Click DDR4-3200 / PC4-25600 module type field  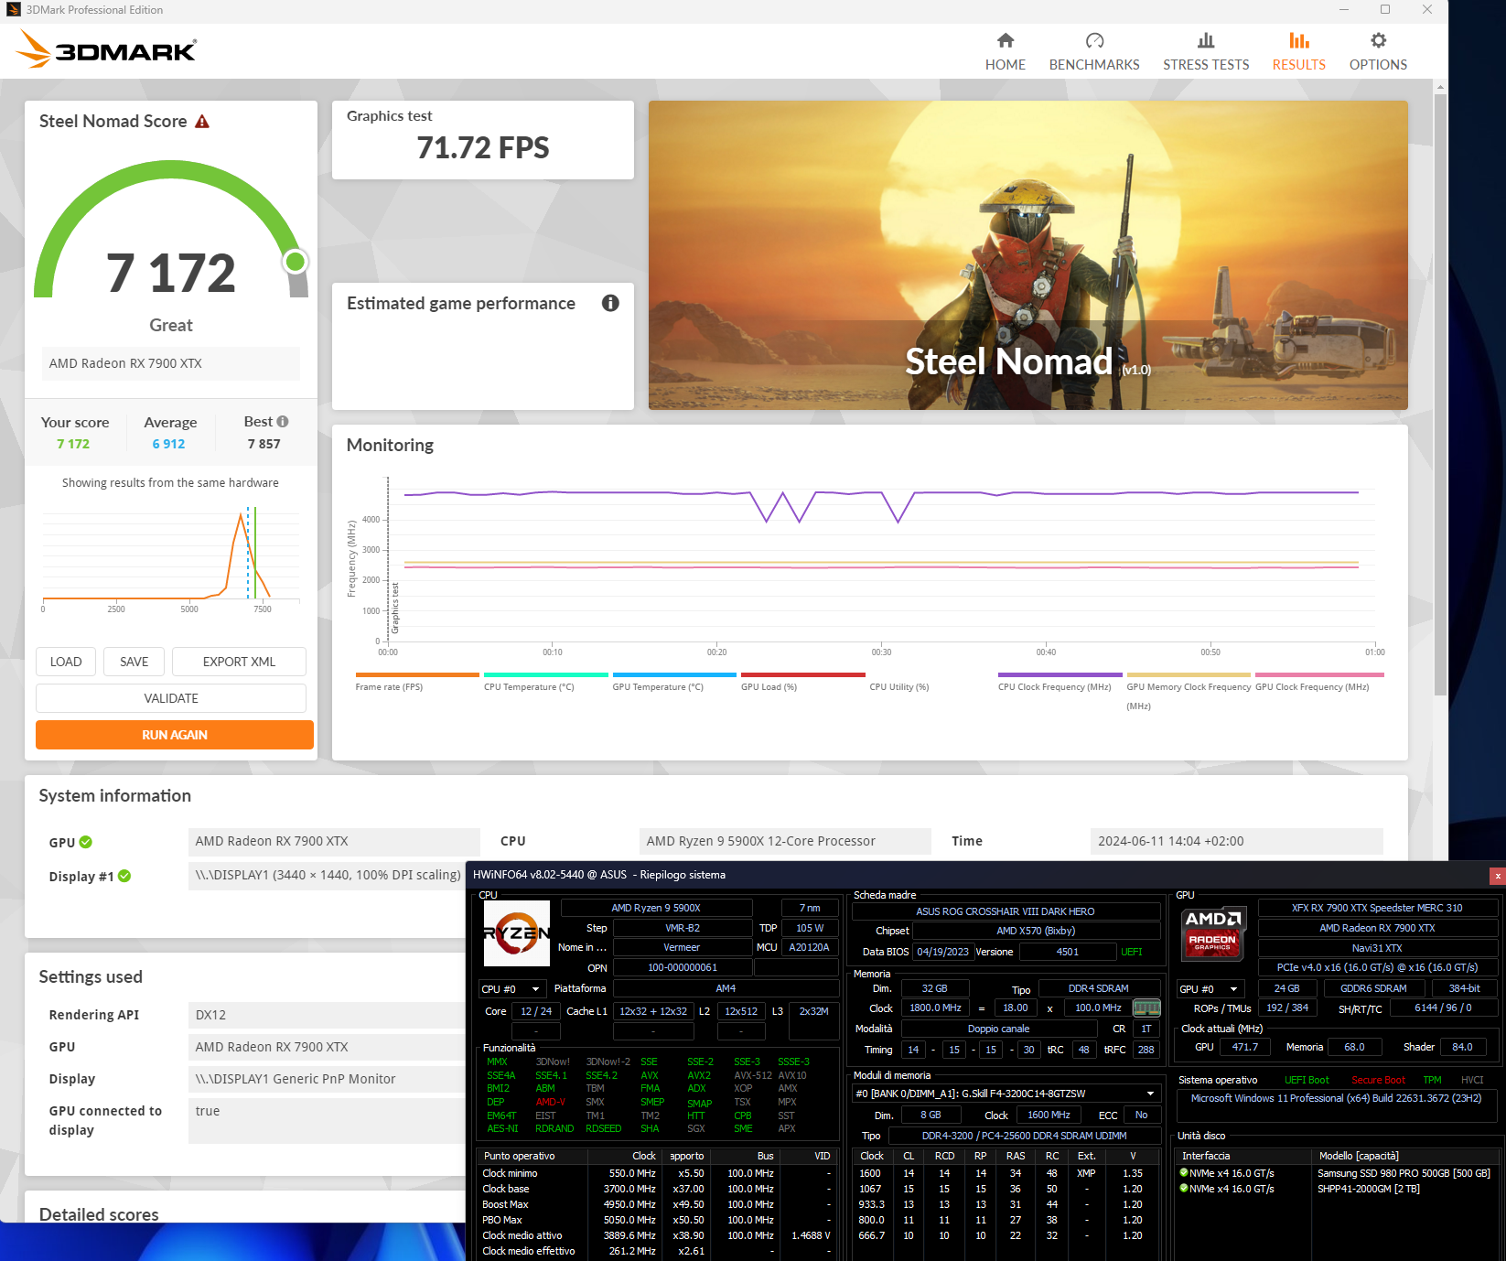(1024, 1136)
